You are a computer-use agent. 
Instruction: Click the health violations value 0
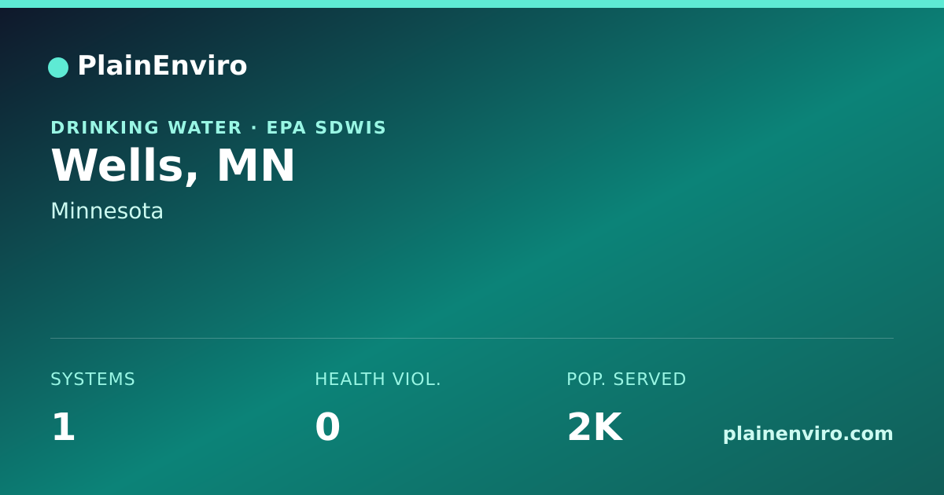point(327,427)
